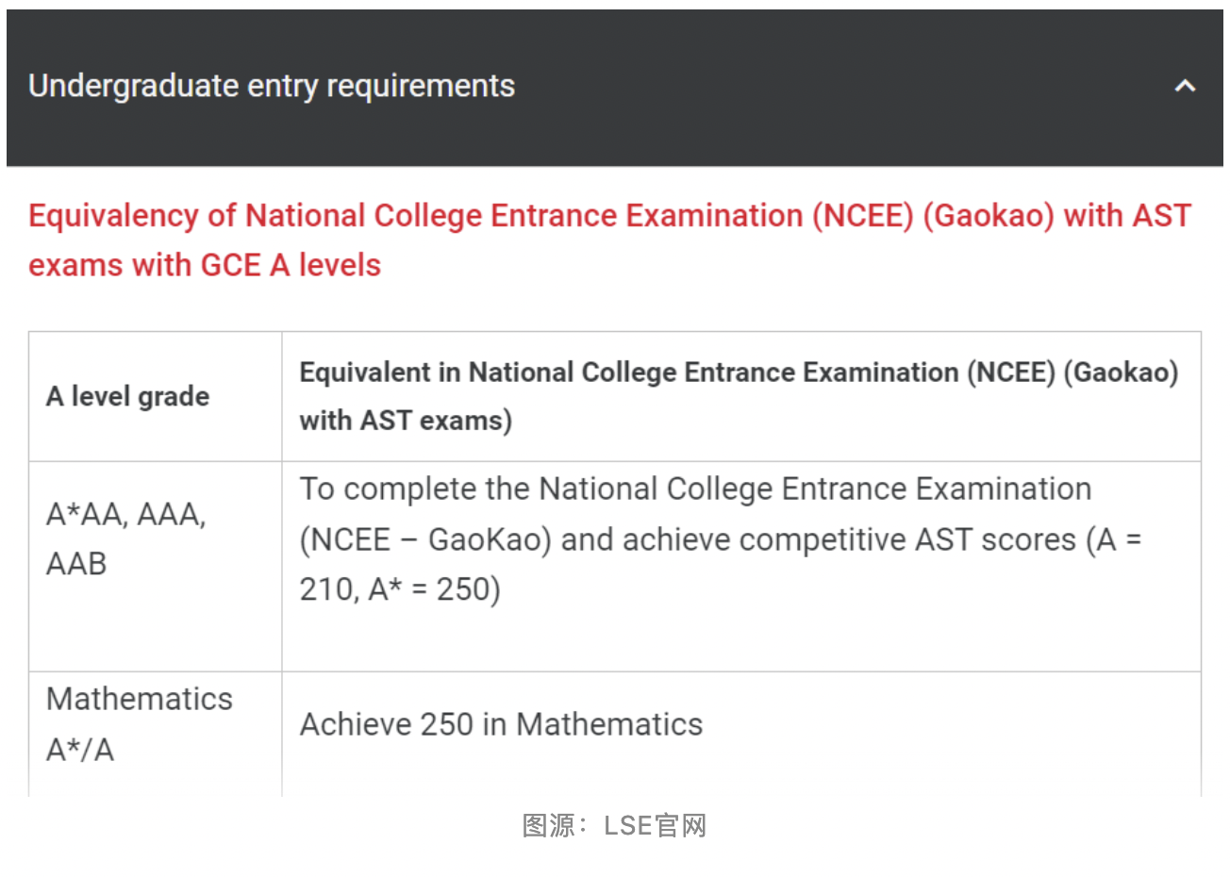1230x877 pixels.
Task: Click the "Undergraduate entry requirements" header title
Action: 272,86
